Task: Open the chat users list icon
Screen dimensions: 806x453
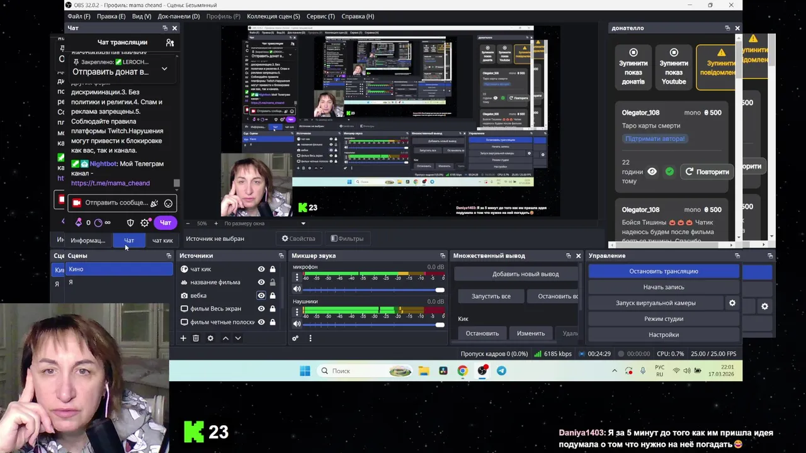Action: (170, 42)
